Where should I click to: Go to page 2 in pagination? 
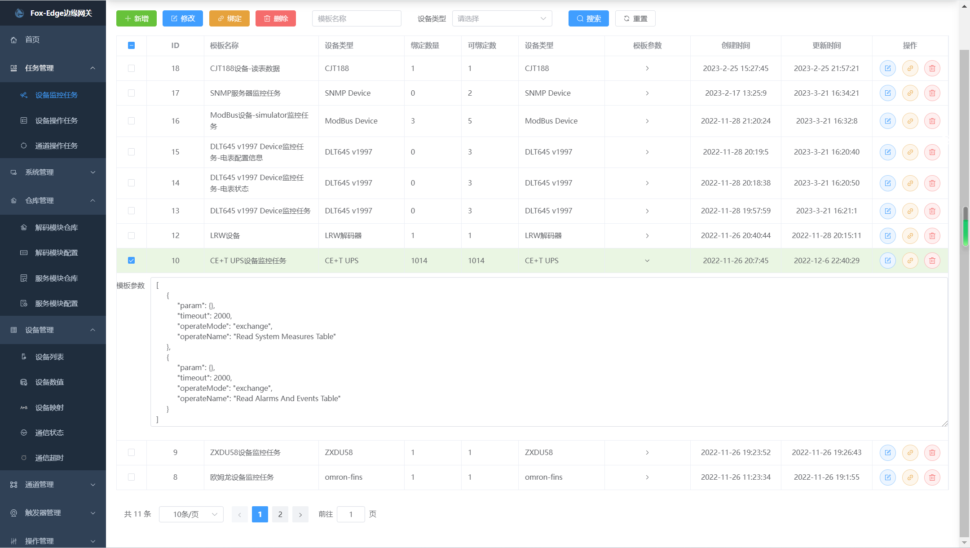[x=280, y=514]
